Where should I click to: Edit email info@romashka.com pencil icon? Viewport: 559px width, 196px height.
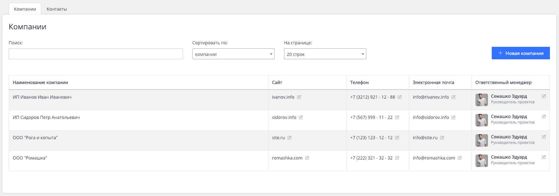click(x=460, y=158)
